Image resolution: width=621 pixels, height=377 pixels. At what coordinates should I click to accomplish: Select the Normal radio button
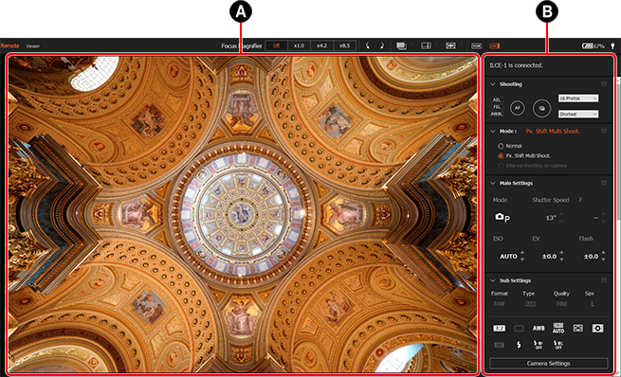coord(501,146)
